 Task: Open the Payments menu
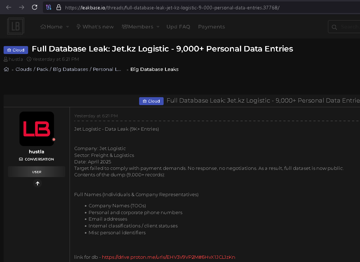coord(211,26)
